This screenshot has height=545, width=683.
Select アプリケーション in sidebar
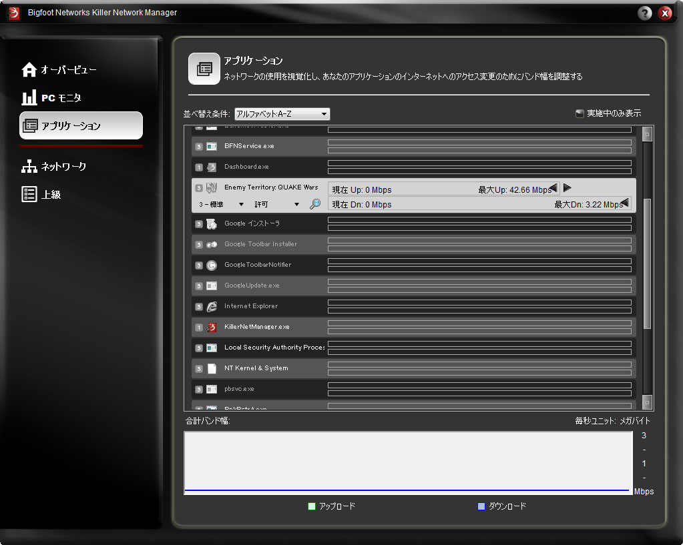(x=81, y=126)
